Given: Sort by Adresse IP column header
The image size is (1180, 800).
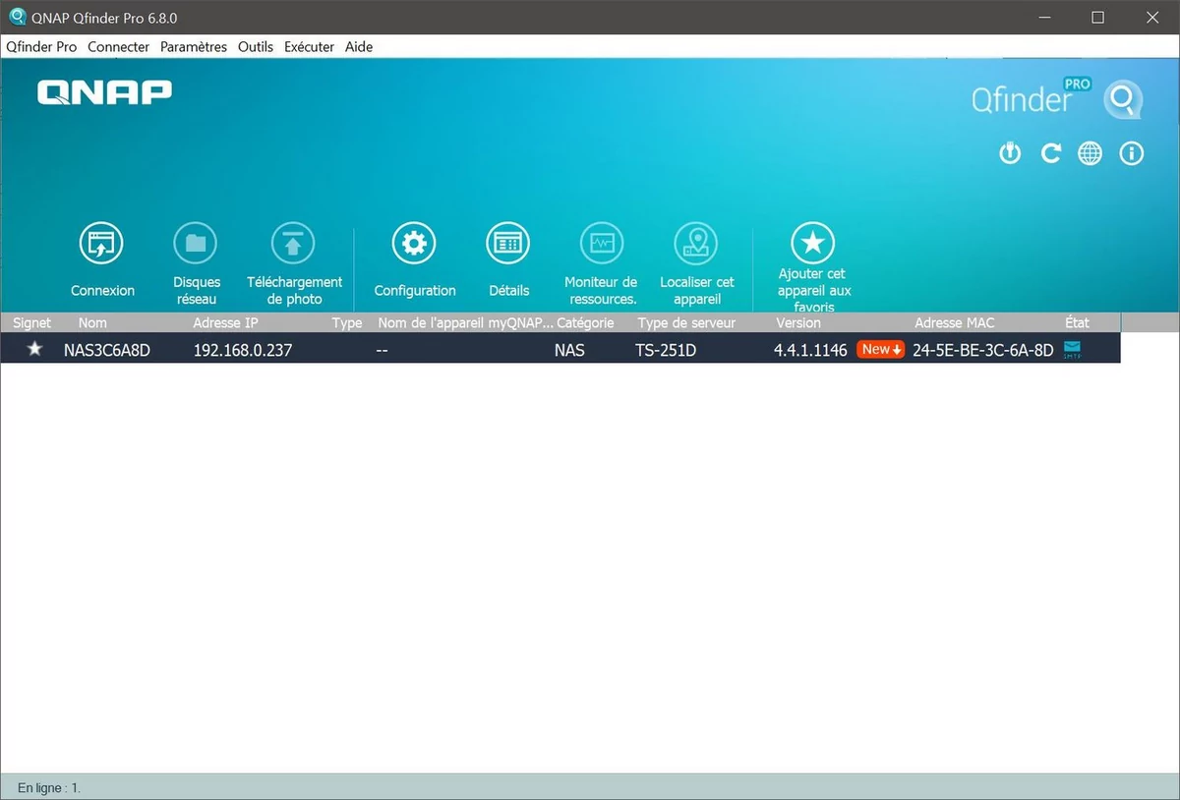Looking at the screenshot, I should point(225,322).
